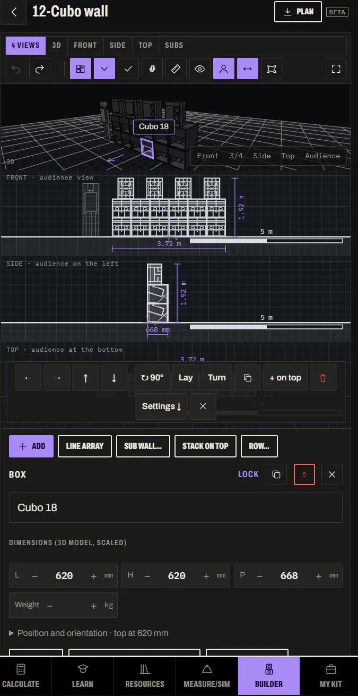Move the box down with arrow

[x=114, y=378]
